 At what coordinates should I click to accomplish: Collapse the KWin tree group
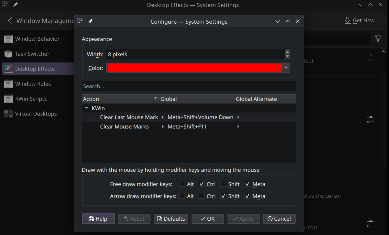pyautogui.click(x=86, y=108)
